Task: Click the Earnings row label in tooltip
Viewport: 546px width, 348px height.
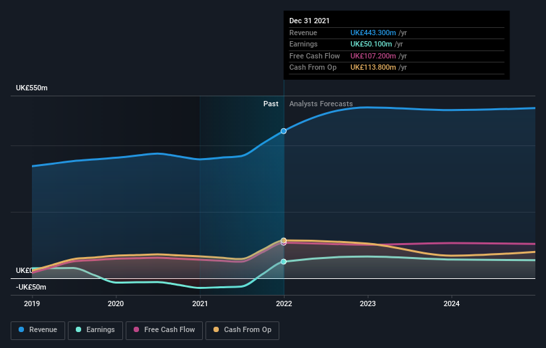Action: click(303, 44)
